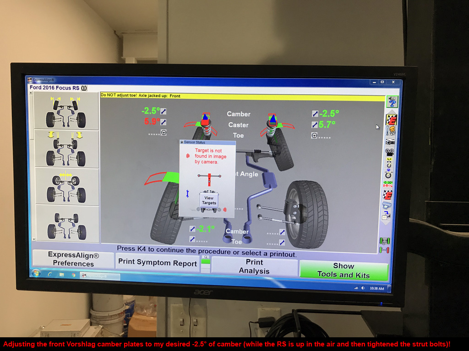The height and width of the screenshot is (351, 469).
Task: Click the left front camber value -2.5°
Action: click(x=150, y=111)
